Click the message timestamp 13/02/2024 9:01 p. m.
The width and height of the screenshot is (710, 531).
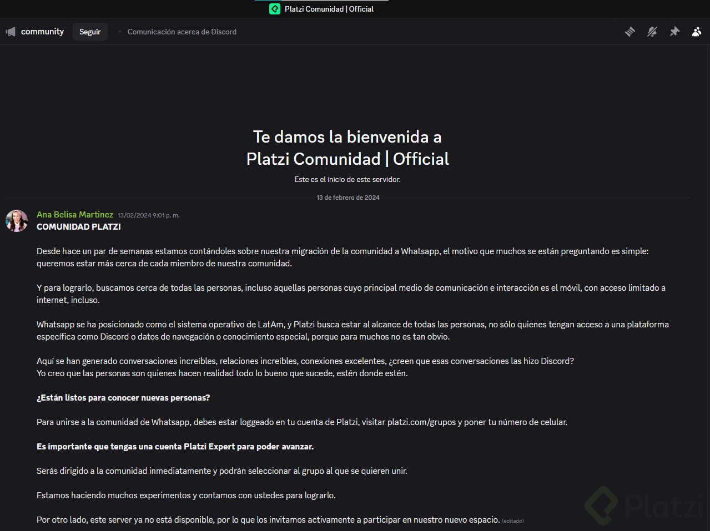[149, 215]
